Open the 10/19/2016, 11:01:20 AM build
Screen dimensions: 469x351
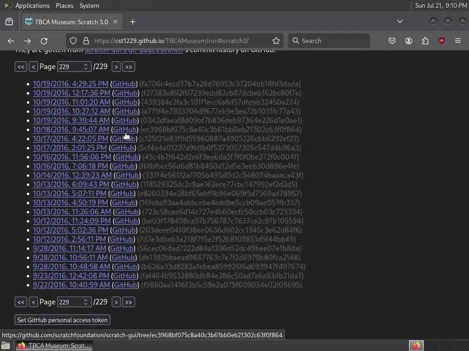coord(71,102)
